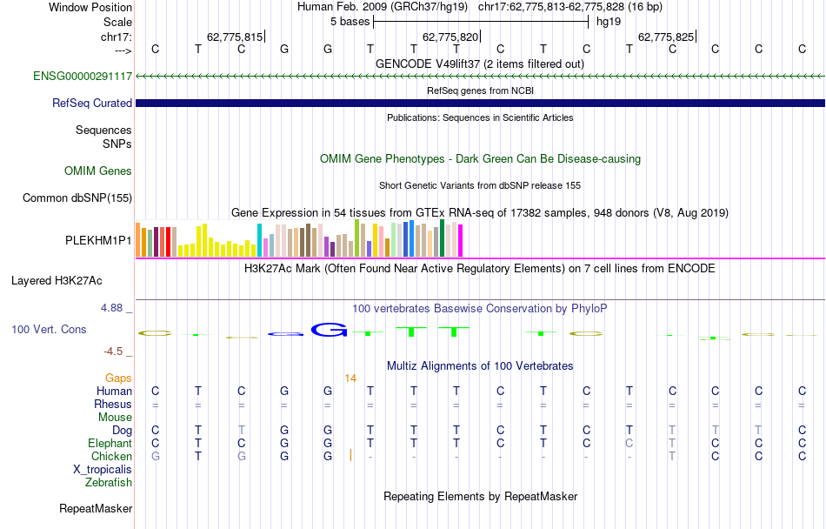Select the Chicken alignment row label
826x529 pixels.
[111, 457]
